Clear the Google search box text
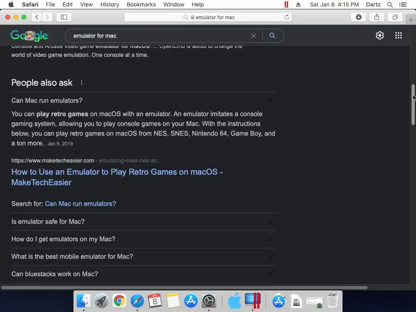This screenshot has height=312, width=416. (253, 36)
